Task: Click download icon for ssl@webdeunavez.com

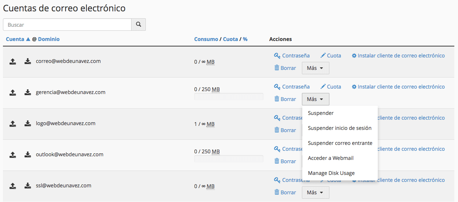Action: (28, 186)
